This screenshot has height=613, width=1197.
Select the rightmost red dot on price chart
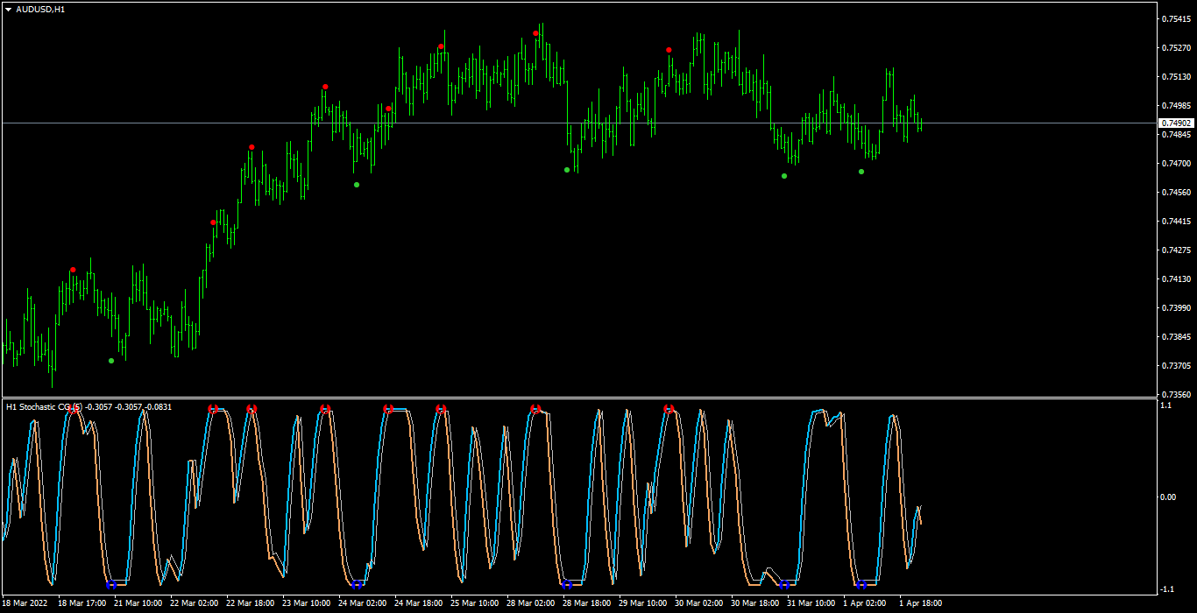point(669,50)
